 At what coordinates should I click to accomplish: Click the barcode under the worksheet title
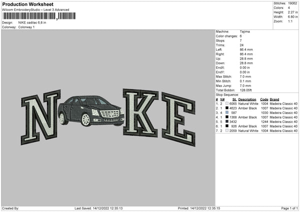[39, 16]
